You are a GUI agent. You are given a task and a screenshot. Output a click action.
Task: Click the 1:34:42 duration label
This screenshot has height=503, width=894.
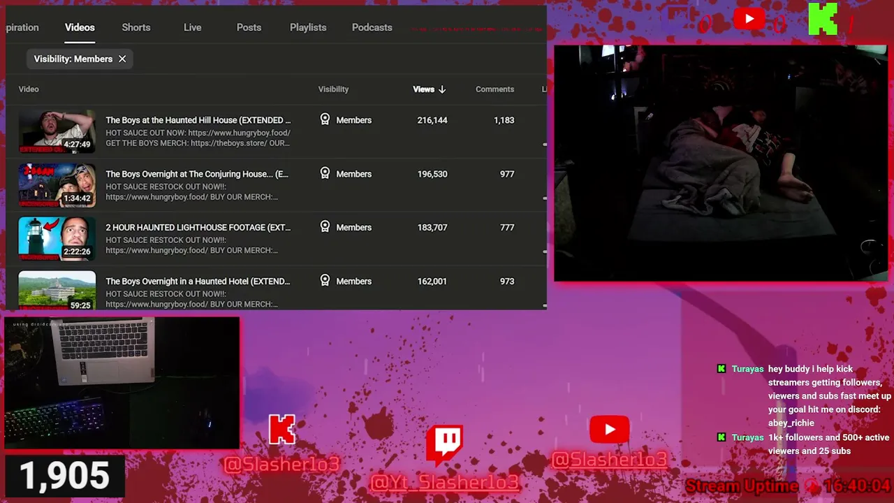pos(77,198)
